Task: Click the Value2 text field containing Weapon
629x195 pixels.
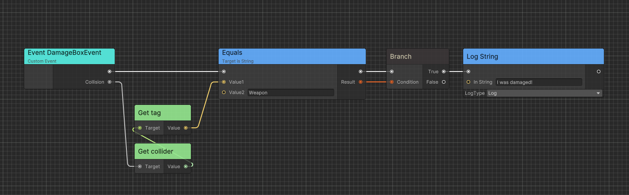Action: [290, 92]
